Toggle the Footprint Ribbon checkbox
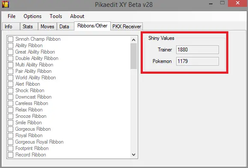The width and height of the screenshot is (248, 168). pos(10,149)
